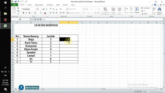165x93 pixels.
Task: Toggle Align Text Left
Action: click(51, 13)
